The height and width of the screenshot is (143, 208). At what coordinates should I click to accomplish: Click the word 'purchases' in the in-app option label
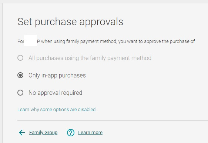click(72, 76)
